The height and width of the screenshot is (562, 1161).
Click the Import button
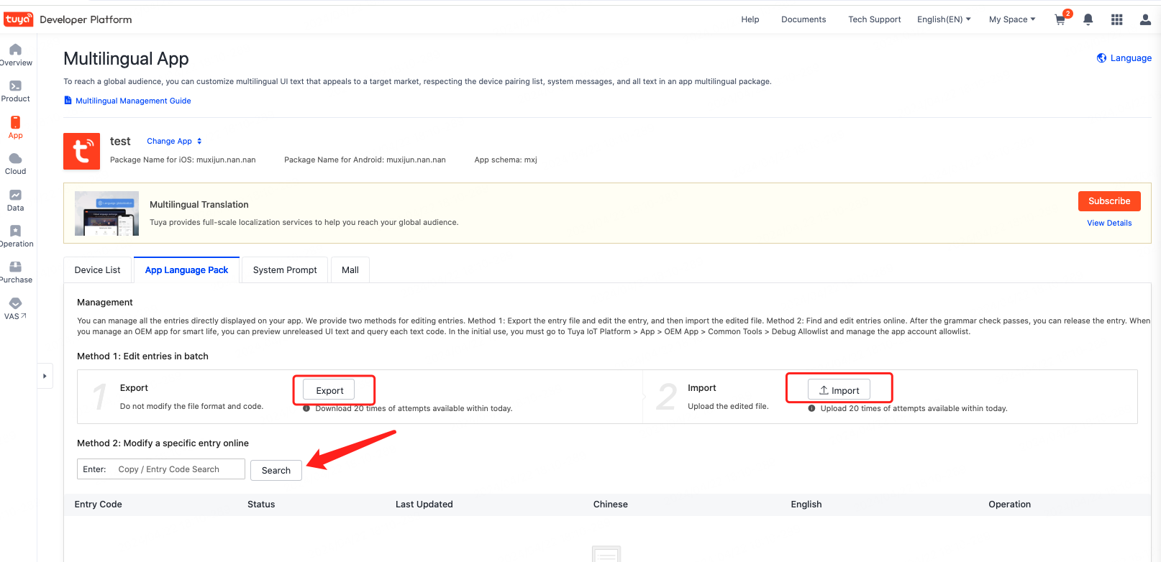coord(839,390)
